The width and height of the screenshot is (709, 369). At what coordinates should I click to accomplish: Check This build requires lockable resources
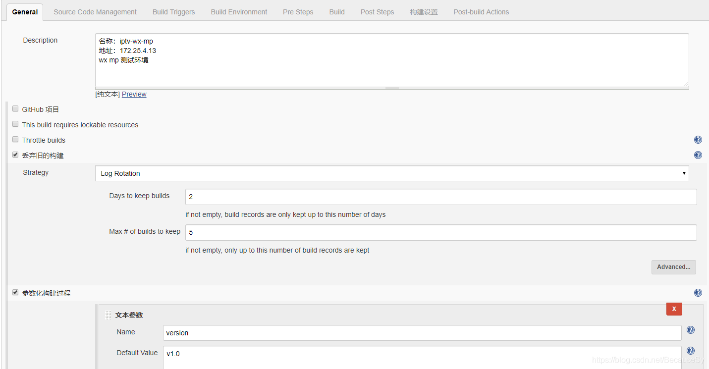pos(15,124)
